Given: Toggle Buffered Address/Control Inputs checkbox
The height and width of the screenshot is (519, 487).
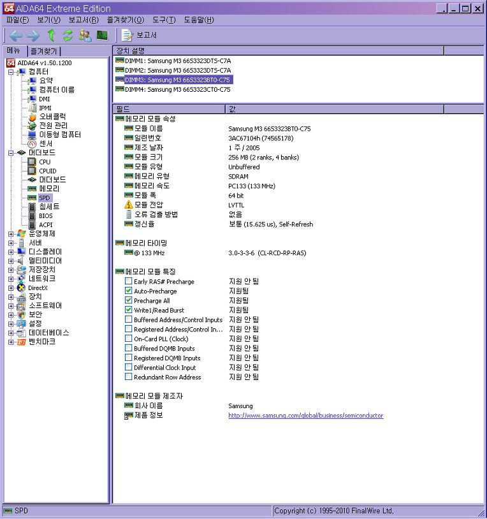Looking at the screenshot, I should pyautogui.click(x=128, y=319).
